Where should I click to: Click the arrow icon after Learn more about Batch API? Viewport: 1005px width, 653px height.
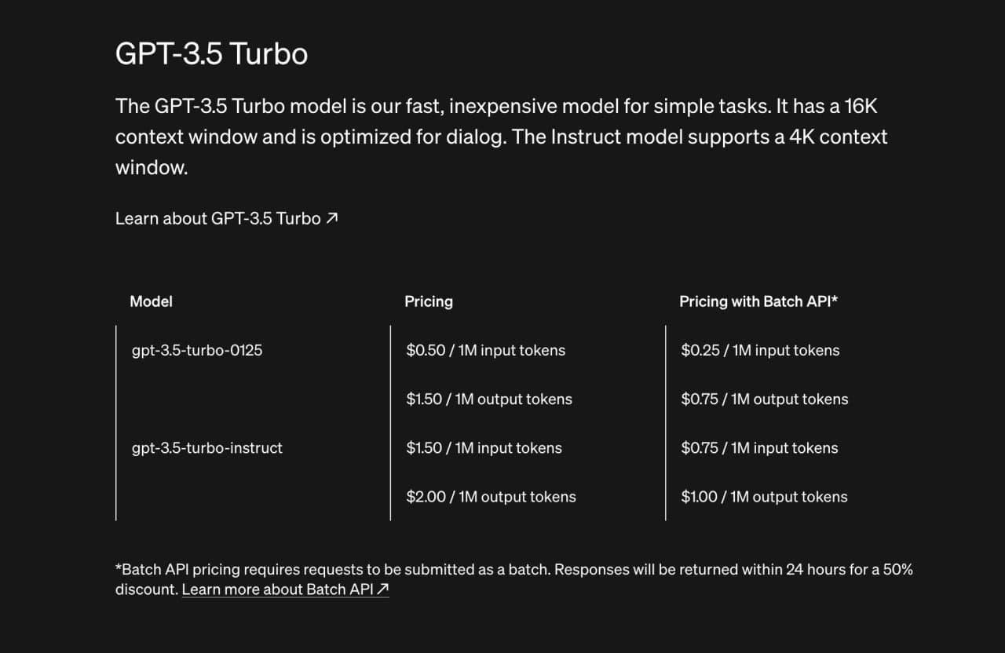click(x=383, y=589)
